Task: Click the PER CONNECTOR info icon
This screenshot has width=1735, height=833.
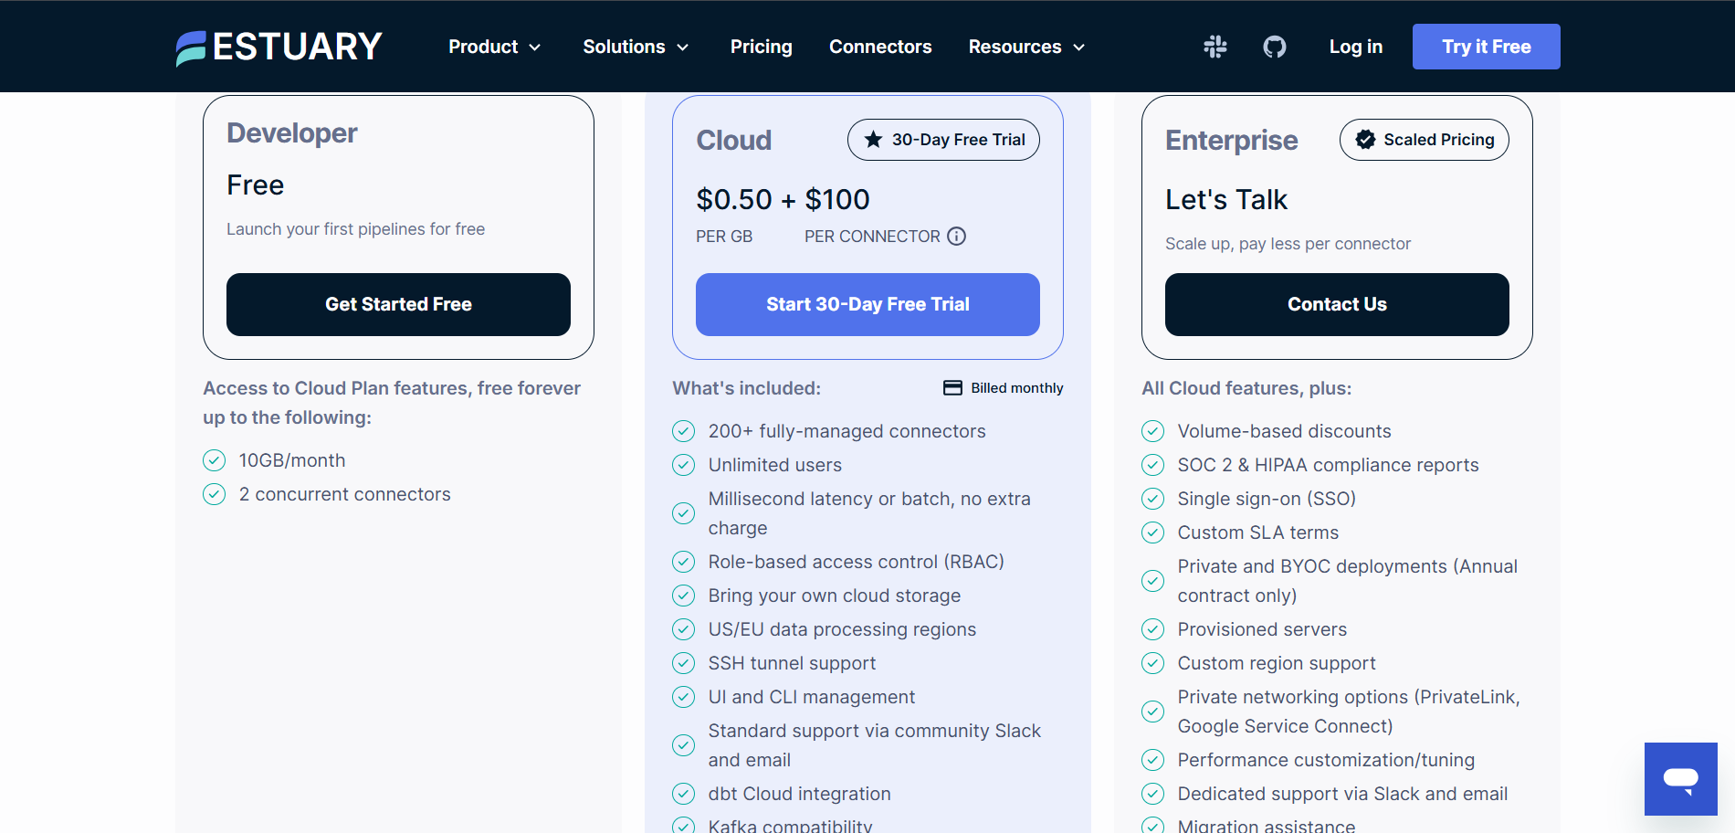Action: coord(956,237)
